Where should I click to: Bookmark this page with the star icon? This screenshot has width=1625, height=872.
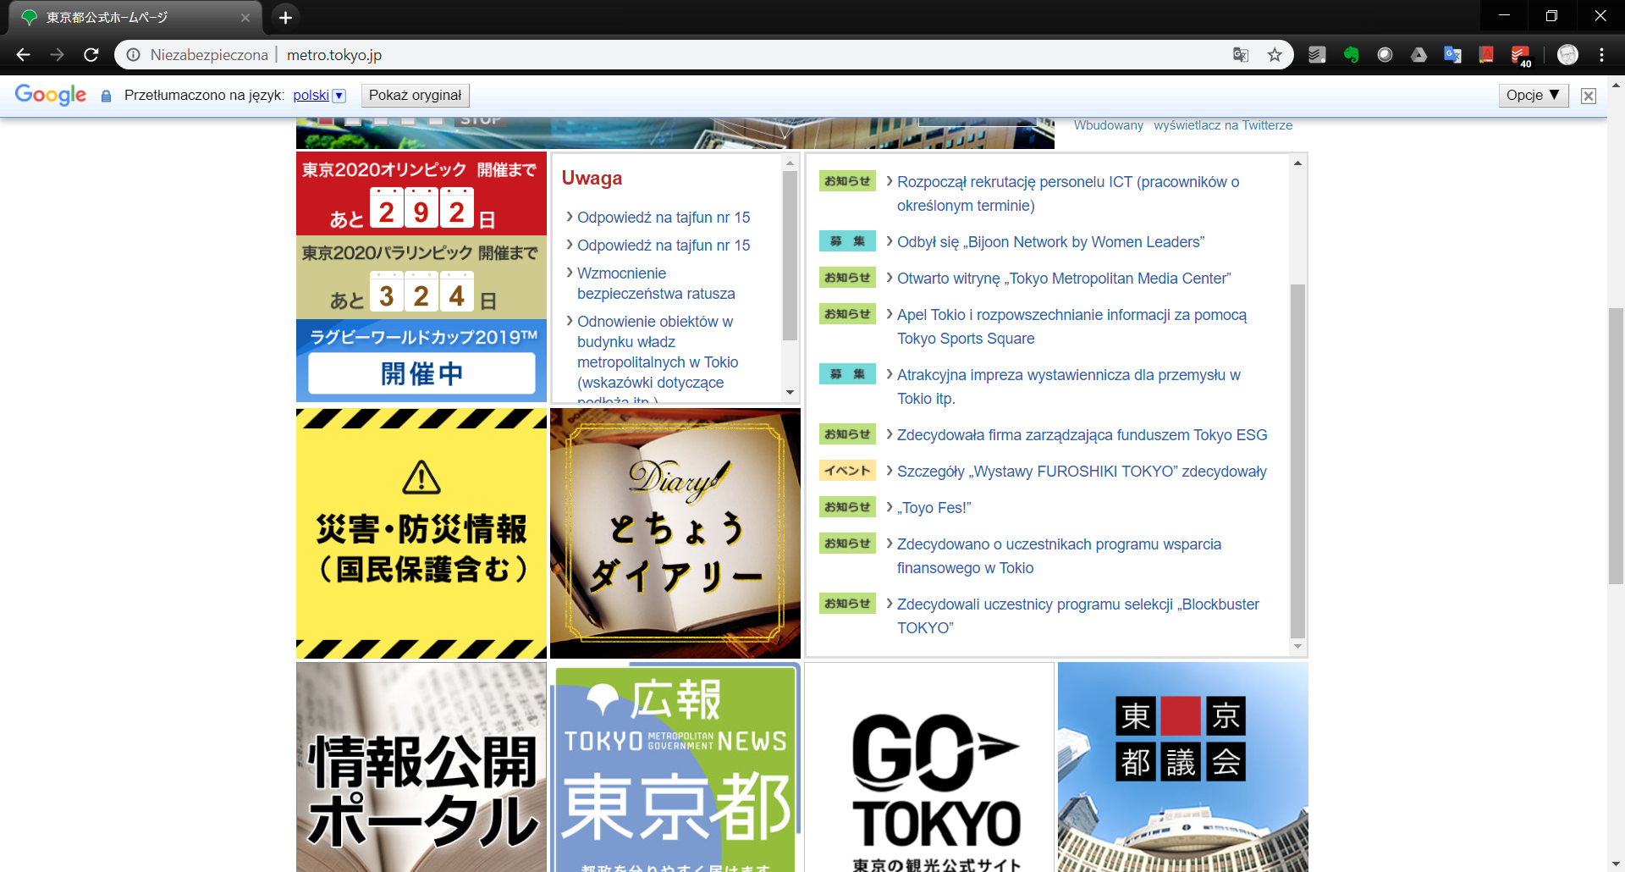pos(1275,55)
